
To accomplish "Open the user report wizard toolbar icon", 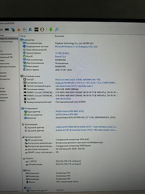I will [31, 29].
